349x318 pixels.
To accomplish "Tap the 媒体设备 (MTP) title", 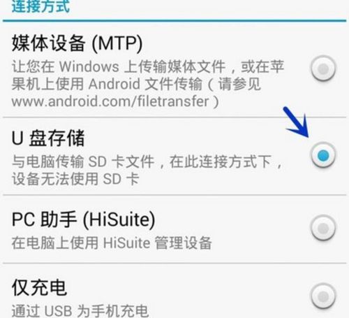I will tap(77, 43).
